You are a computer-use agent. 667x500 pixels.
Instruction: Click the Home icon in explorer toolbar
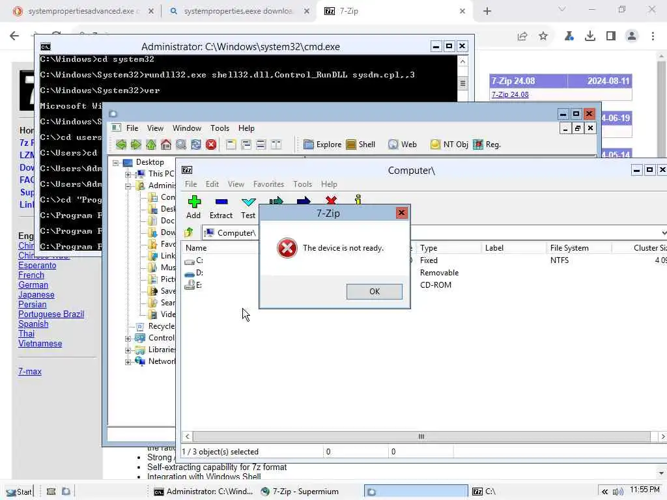coord(166,145)
